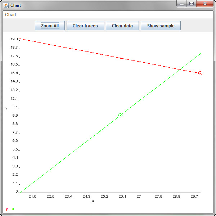Click the 27.9 x-axis tick label
The width and height of the screenshot is (216, 216).
[158, 197]
